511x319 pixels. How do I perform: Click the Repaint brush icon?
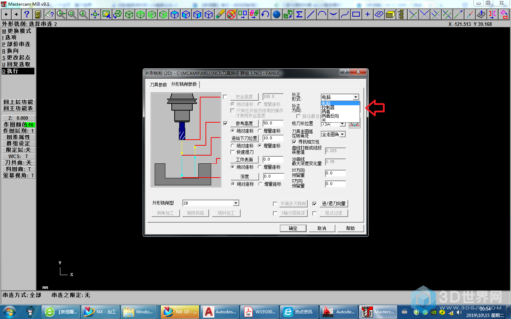coord(106,15)
